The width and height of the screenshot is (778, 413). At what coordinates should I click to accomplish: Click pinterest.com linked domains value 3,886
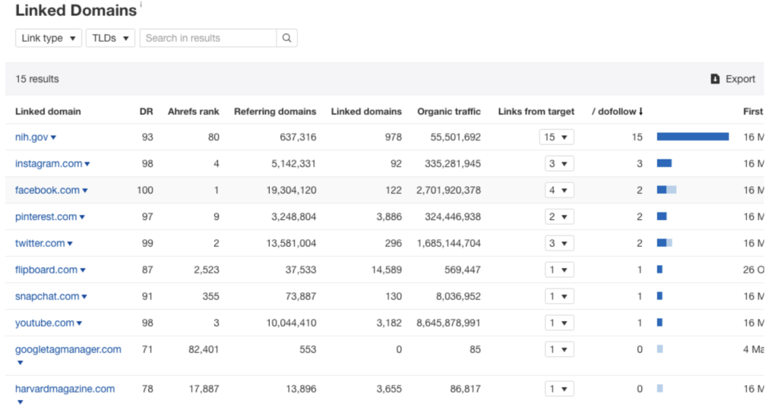pyautogui.click(x=389, y=216)
